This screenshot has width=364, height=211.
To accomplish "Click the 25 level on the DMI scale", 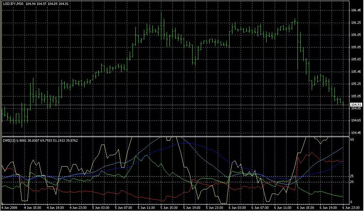I will pyautogui.click(x=352, y=176).
